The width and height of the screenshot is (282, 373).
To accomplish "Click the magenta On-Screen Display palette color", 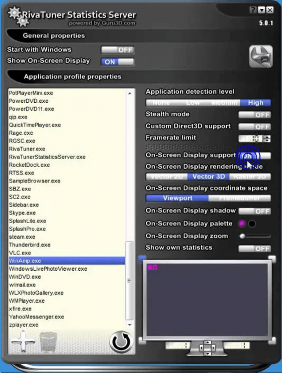I will coord(242,224).
